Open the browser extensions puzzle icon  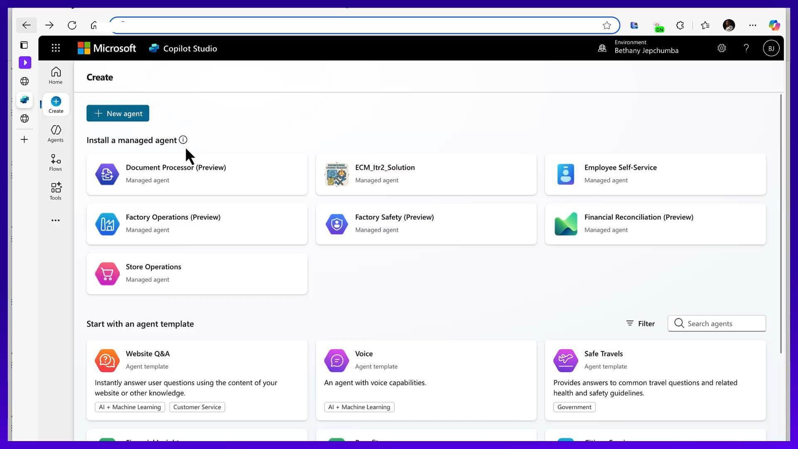coord(680,25)
